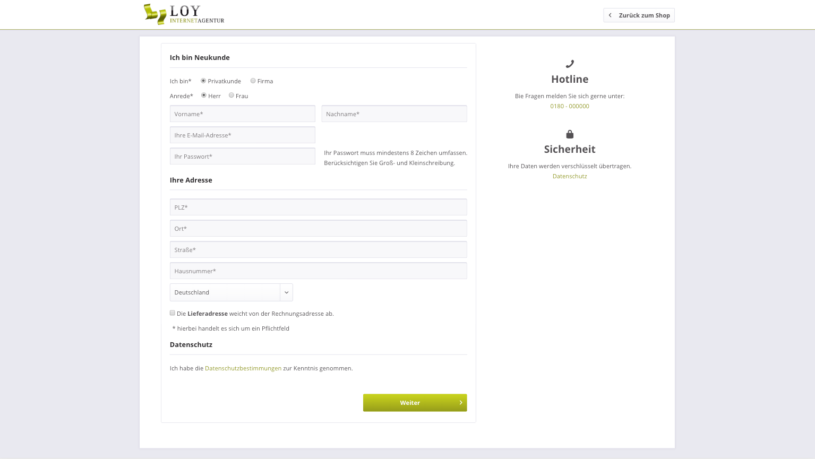
Task: Click the Weiter button
Action: pos(415,403)
